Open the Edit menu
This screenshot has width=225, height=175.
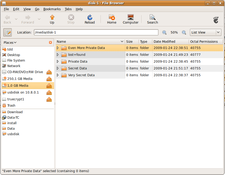click(x=16, y=9)
